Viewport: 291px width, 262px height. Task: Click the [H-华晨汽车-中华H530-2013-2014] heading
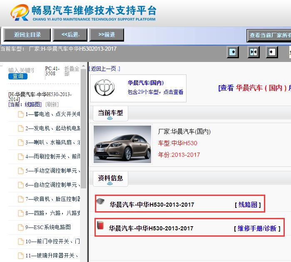40,96
